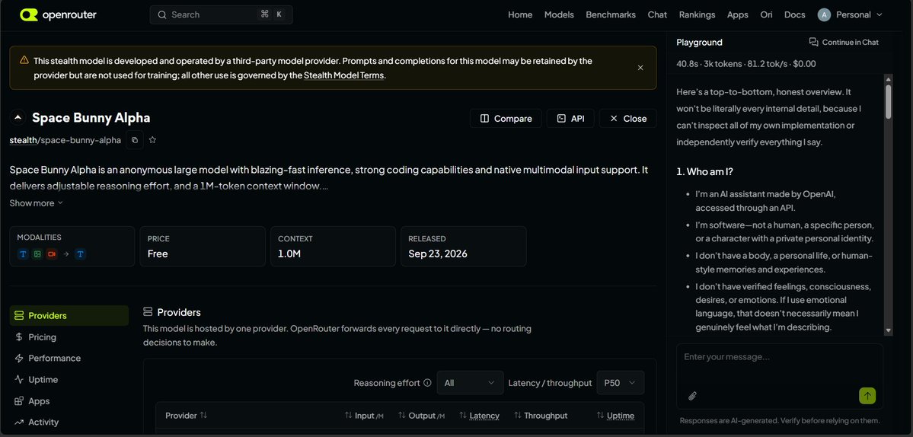
Task: Click the image modality icon
Action: (37, 254)
